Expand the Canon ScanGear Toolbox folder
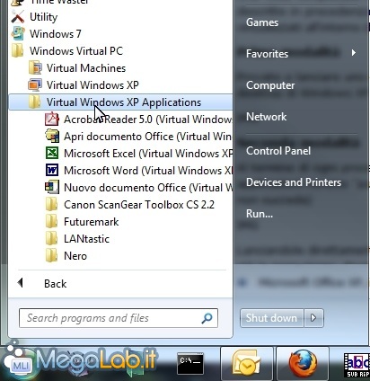The height and width of the screenshot is (381, 370). (130, 205)
